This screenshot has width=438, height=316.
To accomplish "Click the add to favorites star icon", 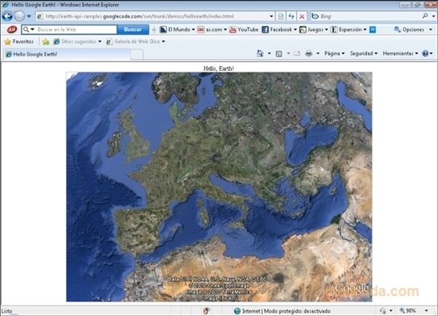I will point(46,41).
